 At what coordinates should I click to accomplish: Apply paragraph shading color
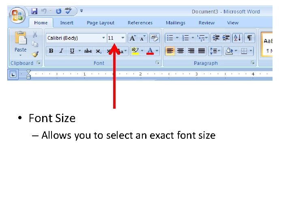point(229,51)
